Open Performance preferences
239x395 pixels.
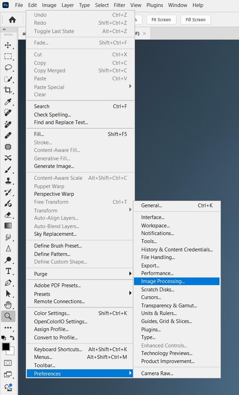click(177, 273)
